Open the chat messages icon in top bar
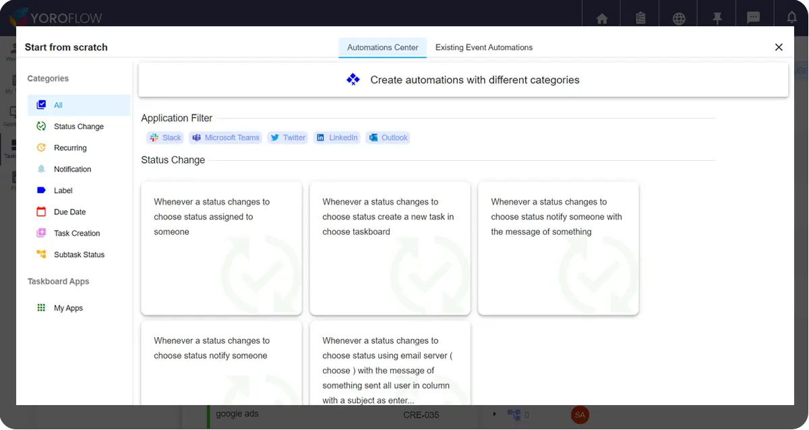This screenshot has height=430, width=809. point(753,16)
